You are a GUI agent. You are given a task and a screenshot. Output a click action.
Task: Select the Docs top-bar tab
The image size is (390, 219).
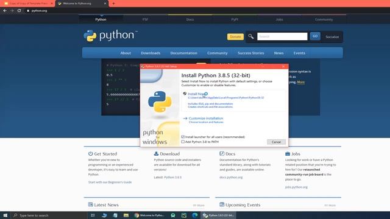point(190,19)
